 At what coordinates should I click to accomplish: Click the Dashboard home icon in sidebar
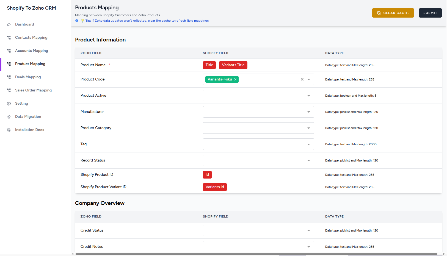click(x=9, y=24)
